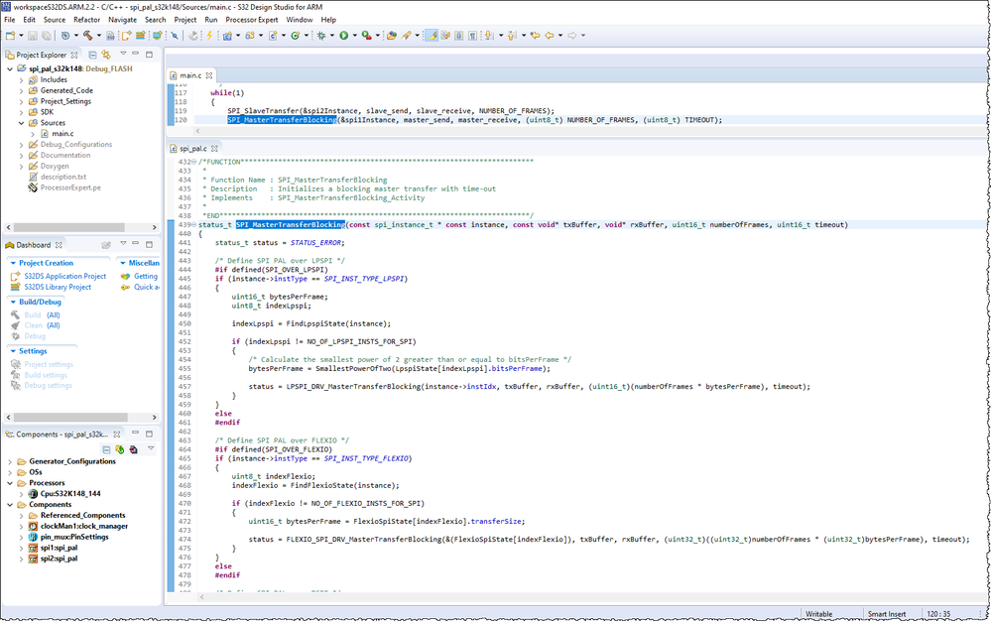Screen dimensions: 991x622
Task: Collapse the Settings dashboard section
Action: point(13,351)
